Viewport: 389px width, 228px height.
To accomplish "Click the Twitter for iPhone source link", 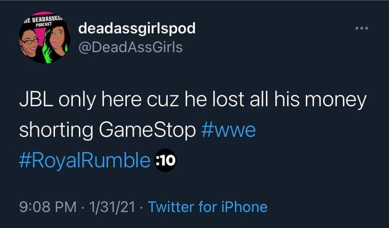I will click(208, 207).
